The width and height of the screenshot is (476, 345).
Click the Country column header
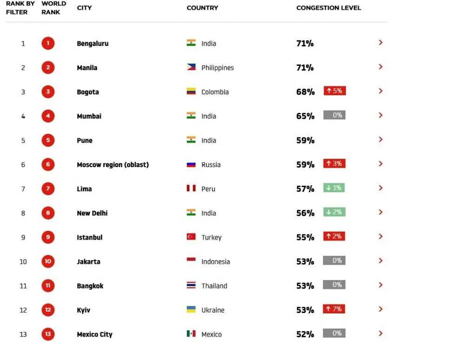[202, 8]
